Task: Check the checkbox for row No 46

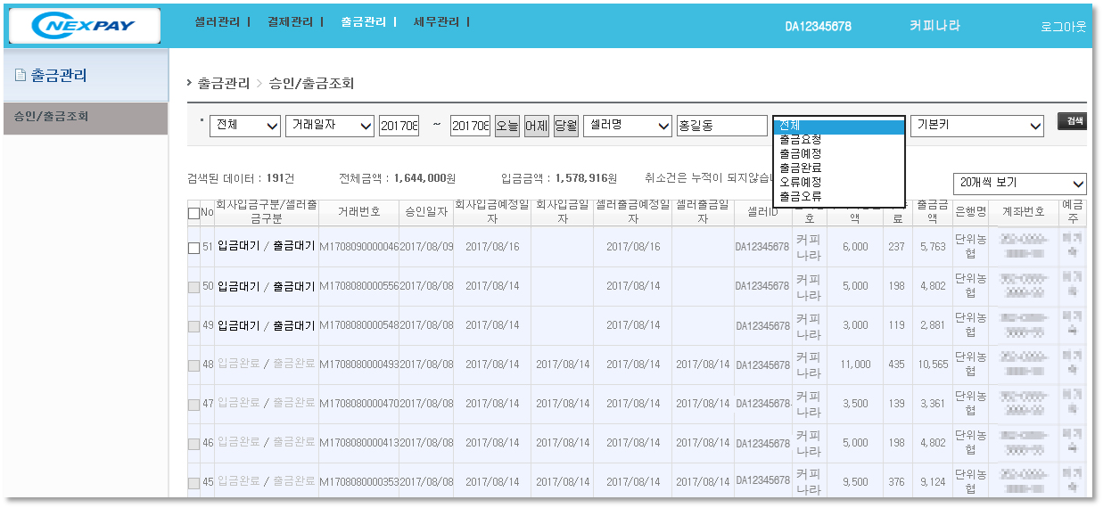Action: point(193,444)
